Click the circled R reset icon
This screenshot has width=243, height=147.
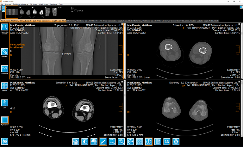coord(176,142)
